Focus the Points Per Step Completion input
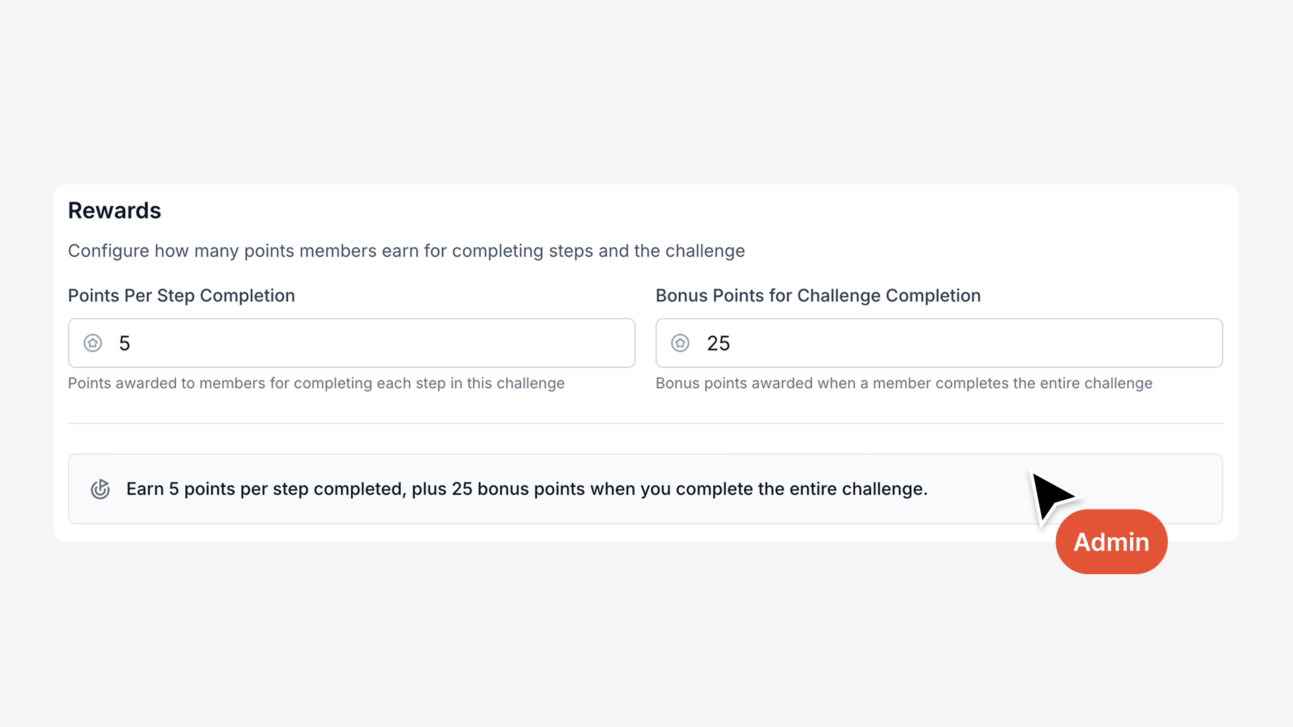1293x727 pixels. 377,343
